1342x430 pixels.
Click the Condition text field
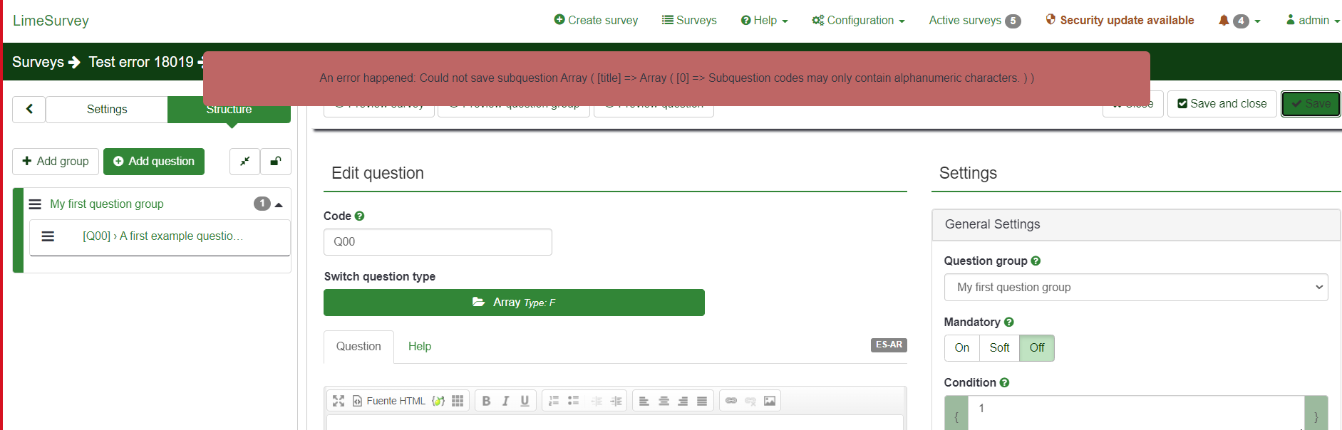(x=1136, y=413)
